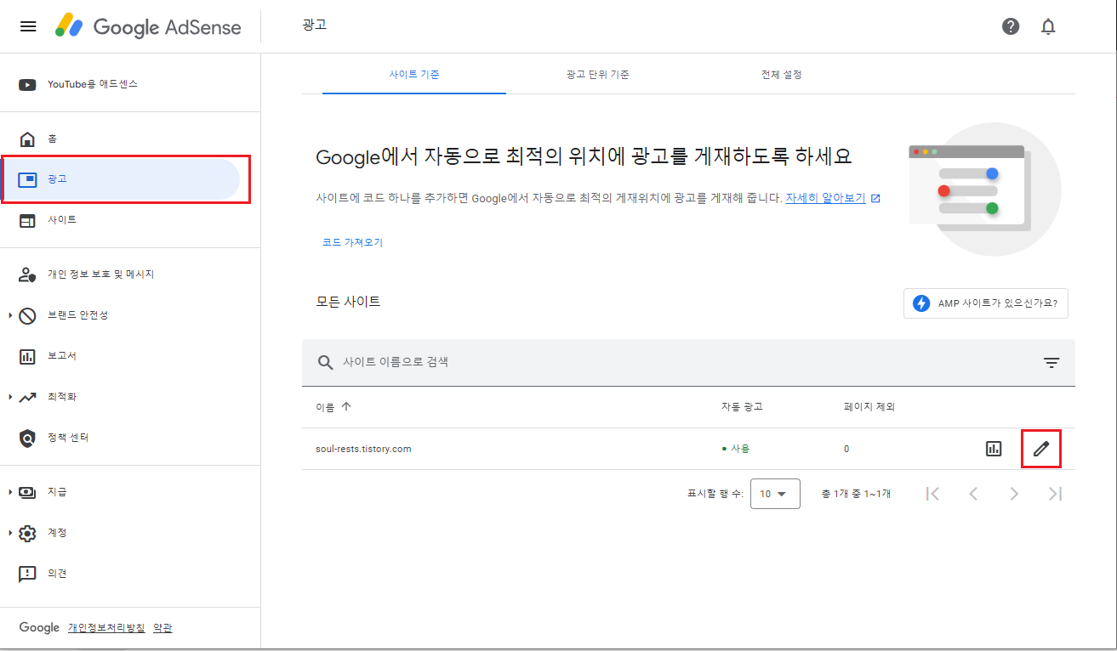Click the 광고 ads icon in the sidebar
1117x651 pixels.
click(28, 179)
